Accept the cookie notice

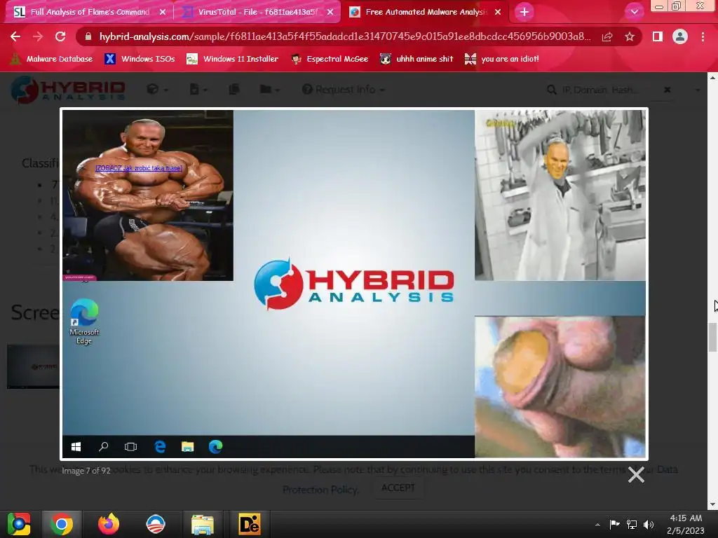click(x=398, y=488)
